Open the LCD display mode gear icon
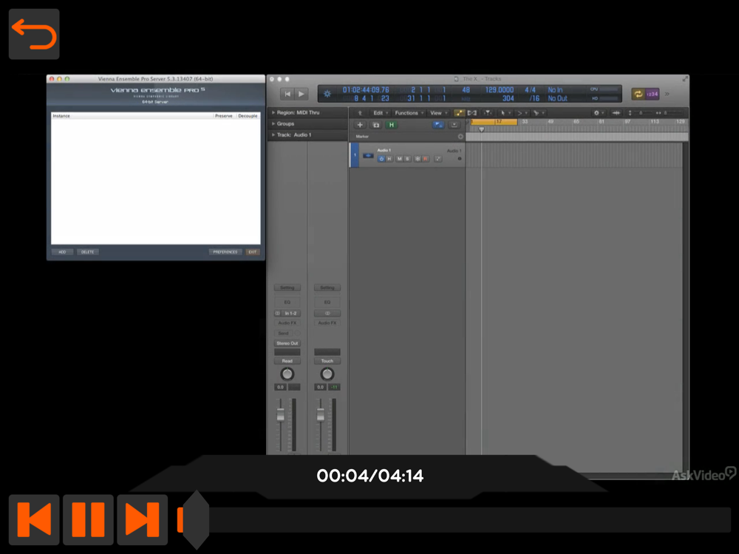Screen dimensions: 739x554 327,94
